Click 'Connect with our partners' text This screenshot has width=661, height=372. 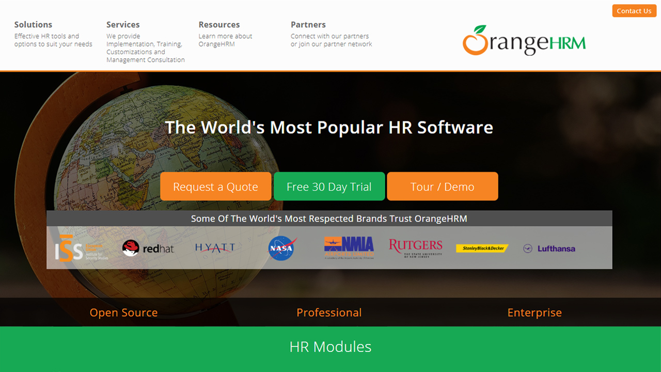pos(332,40)
